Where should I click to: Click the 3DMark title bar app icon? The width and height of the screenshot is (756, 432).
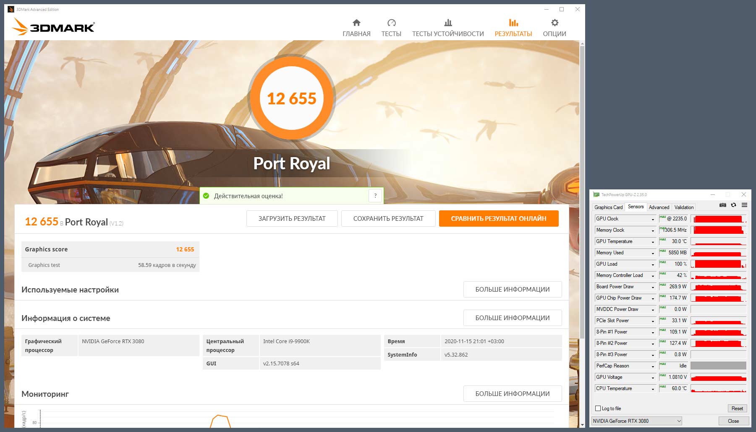coord(11,9)
